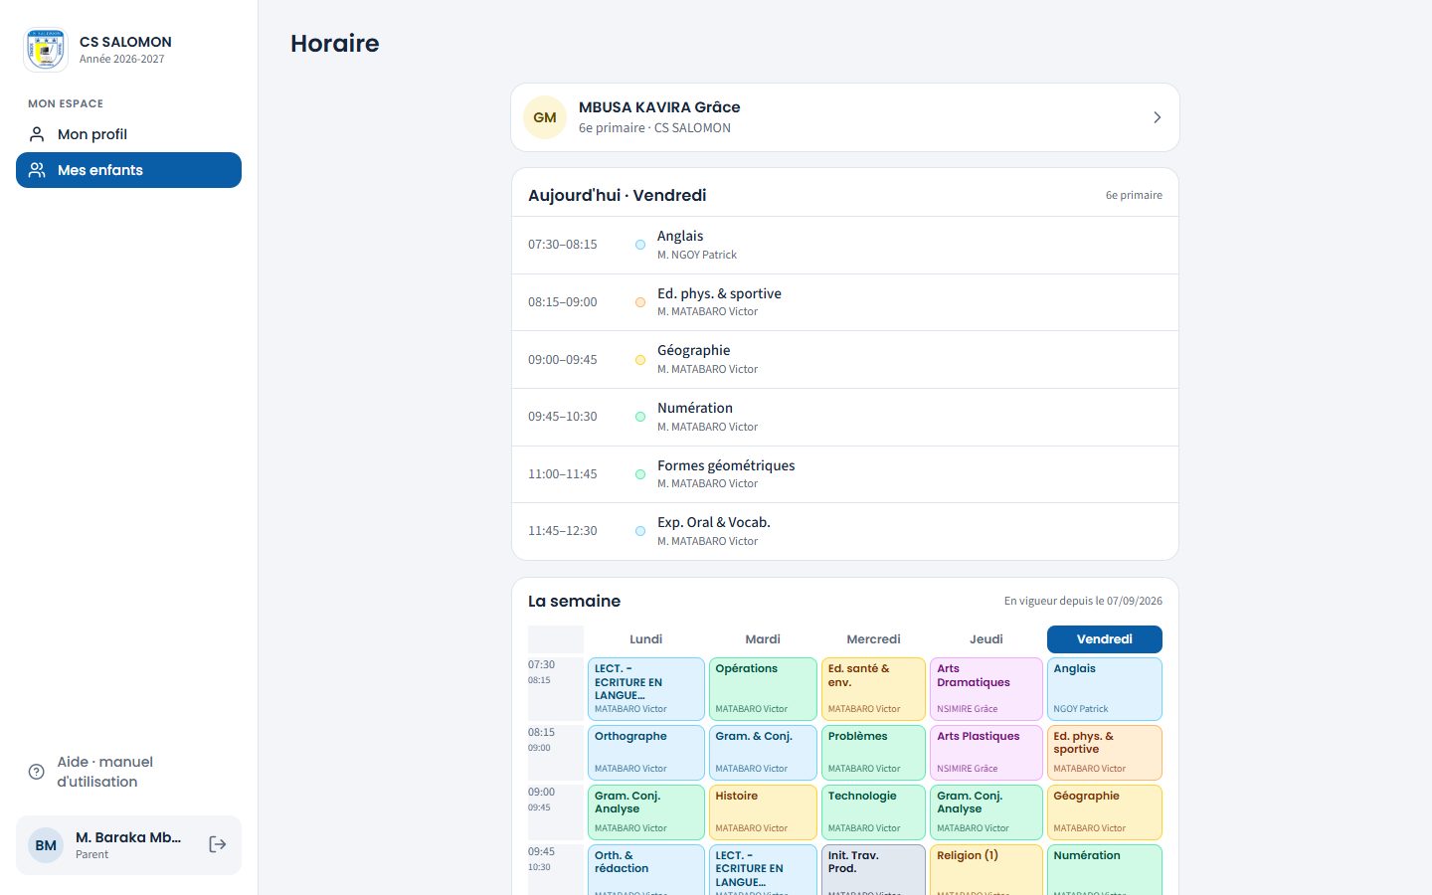Click the yellow dot beside Géographie
Image resolution: width=1432 pixels, height=895 pixels.
(640, 360)
